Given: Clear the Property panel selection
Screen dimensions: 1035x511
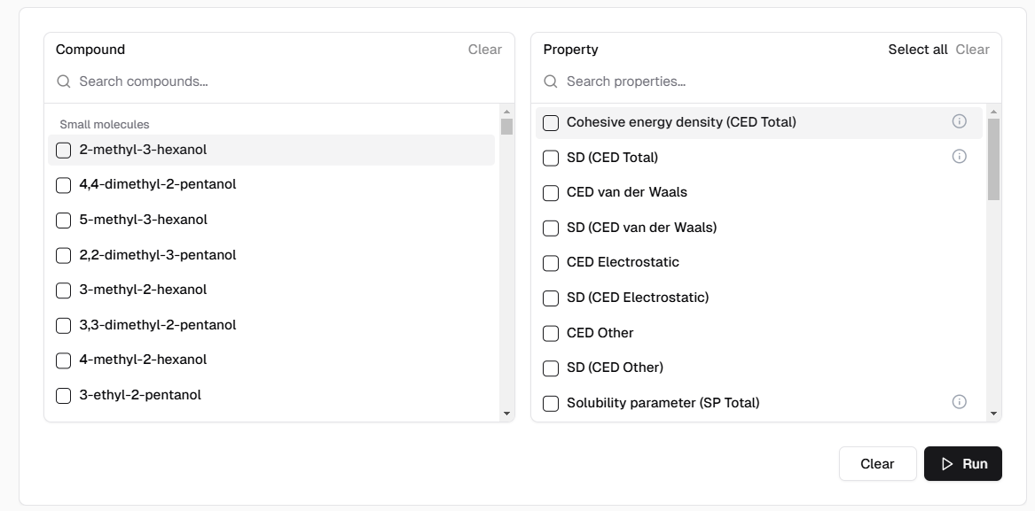Looking at the screenshot, I should [x=972, y=50].
